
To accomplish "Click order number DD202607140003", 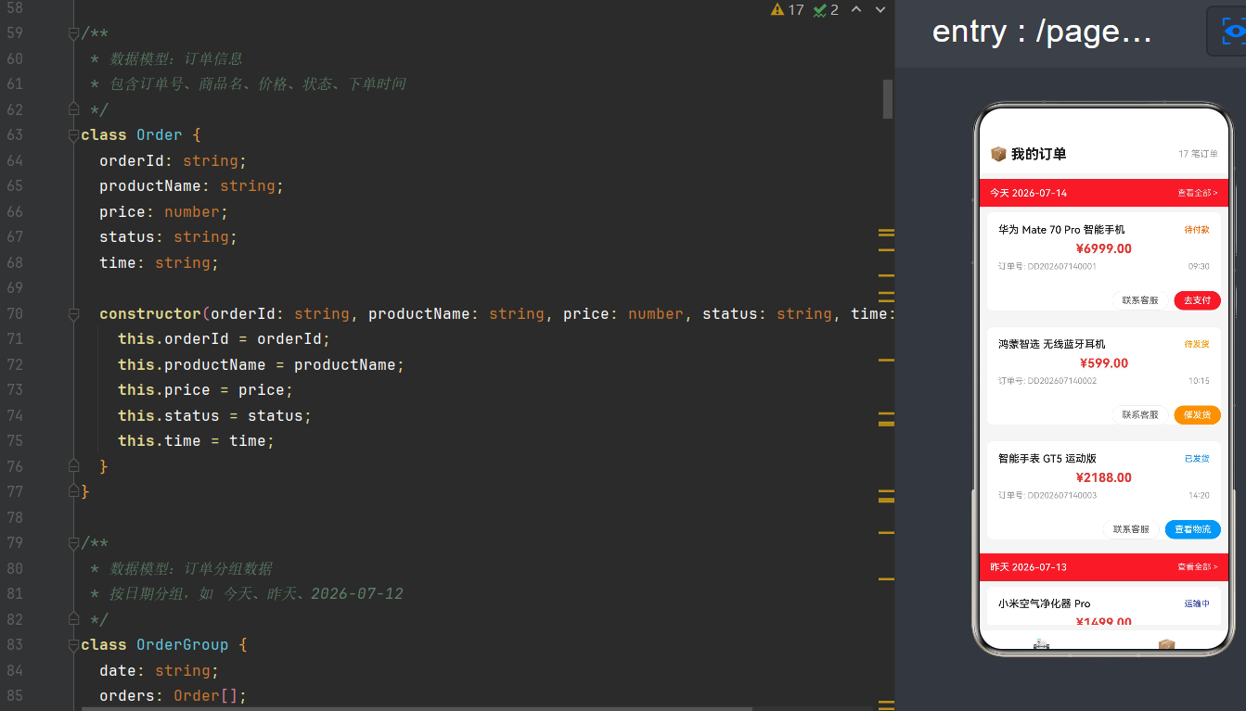I will point(1047,495).
